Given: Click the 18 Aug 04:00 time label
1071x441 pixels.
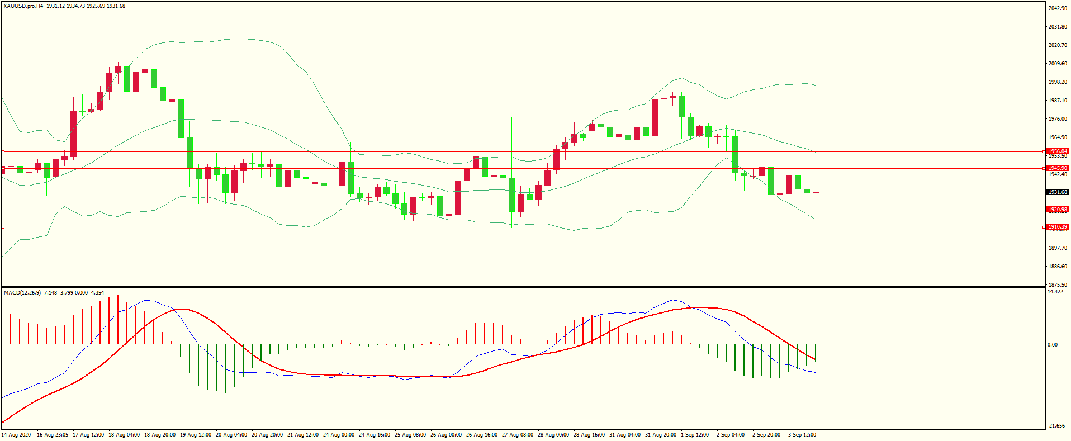Looking at the screenshot, I should click(x=124, y=435).
